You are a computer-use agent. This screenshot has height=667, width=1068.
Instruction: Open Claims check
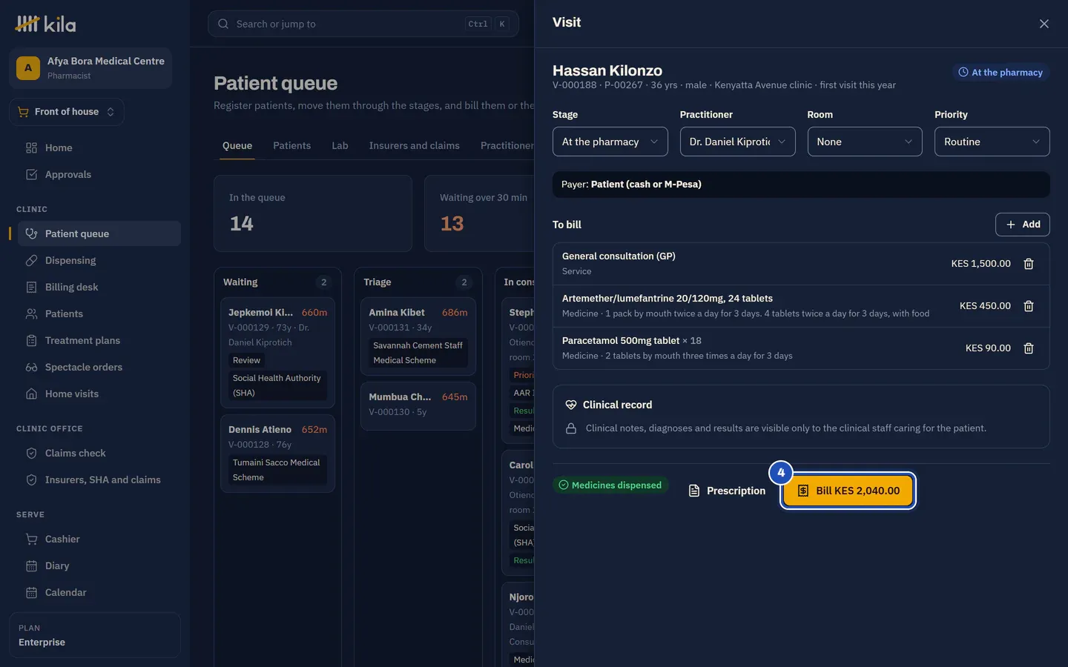[x=99, y=453]
